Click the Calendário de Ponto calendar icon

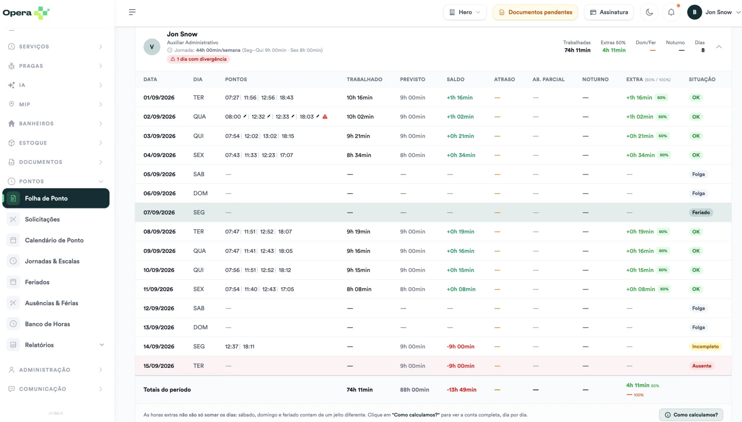(13, 240)
